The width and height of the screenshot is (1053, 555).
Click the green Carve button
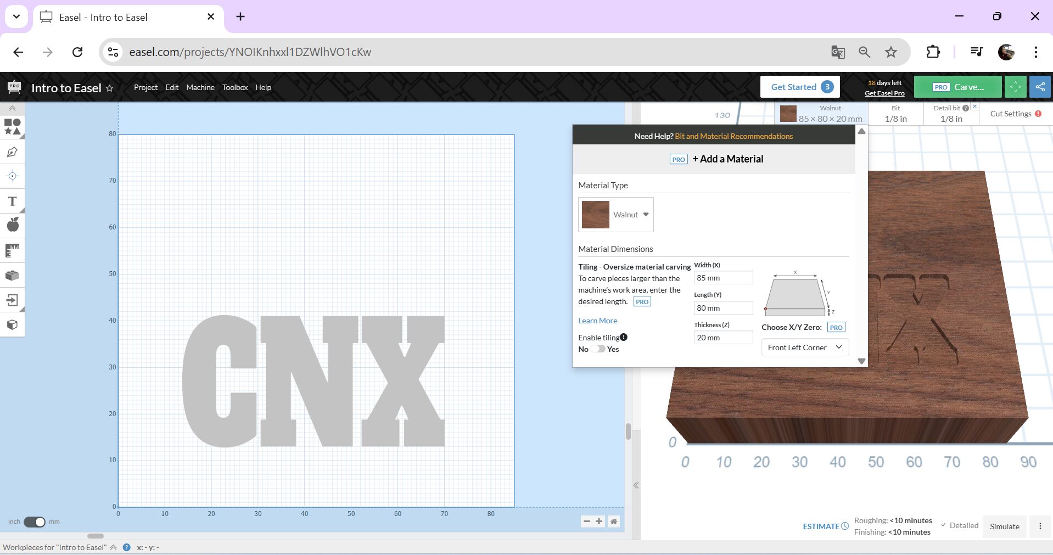959,87
